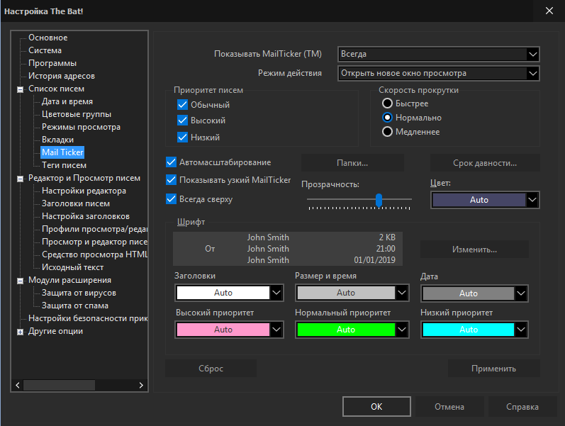This screenshot has width=565, height=426.
Task: Open Дата и время settings page
Action: tap(67, 101)
